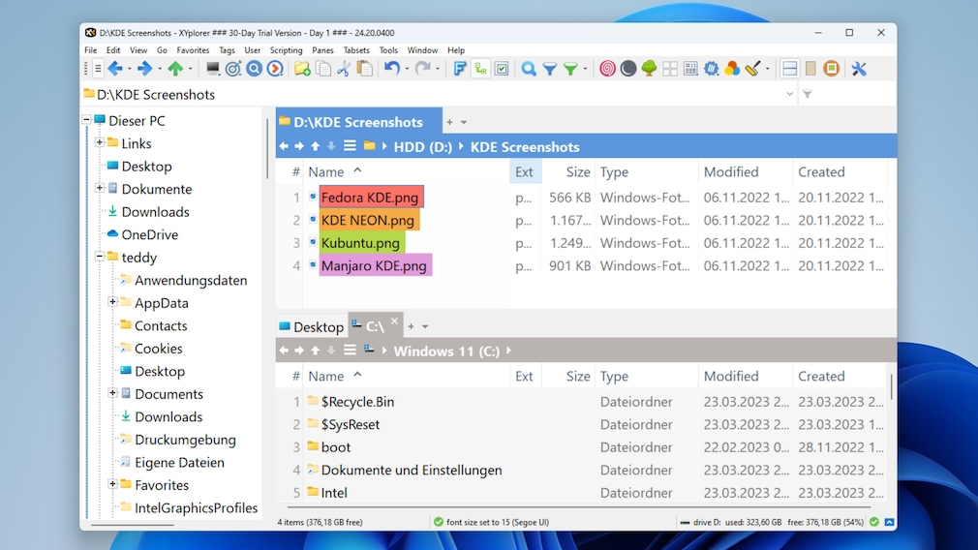Toggle dual pane layout button
Viewport: 978px width, 550px height.
coord(789,69)
